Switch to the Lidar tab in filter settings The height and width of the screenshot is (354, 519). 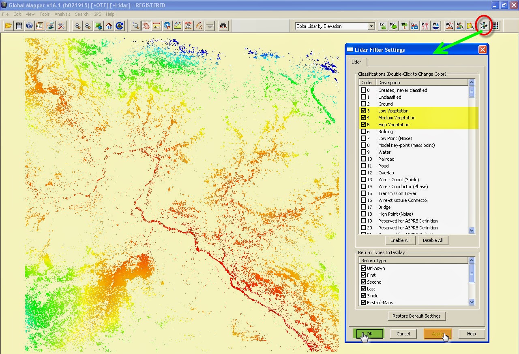coord(357,62)
